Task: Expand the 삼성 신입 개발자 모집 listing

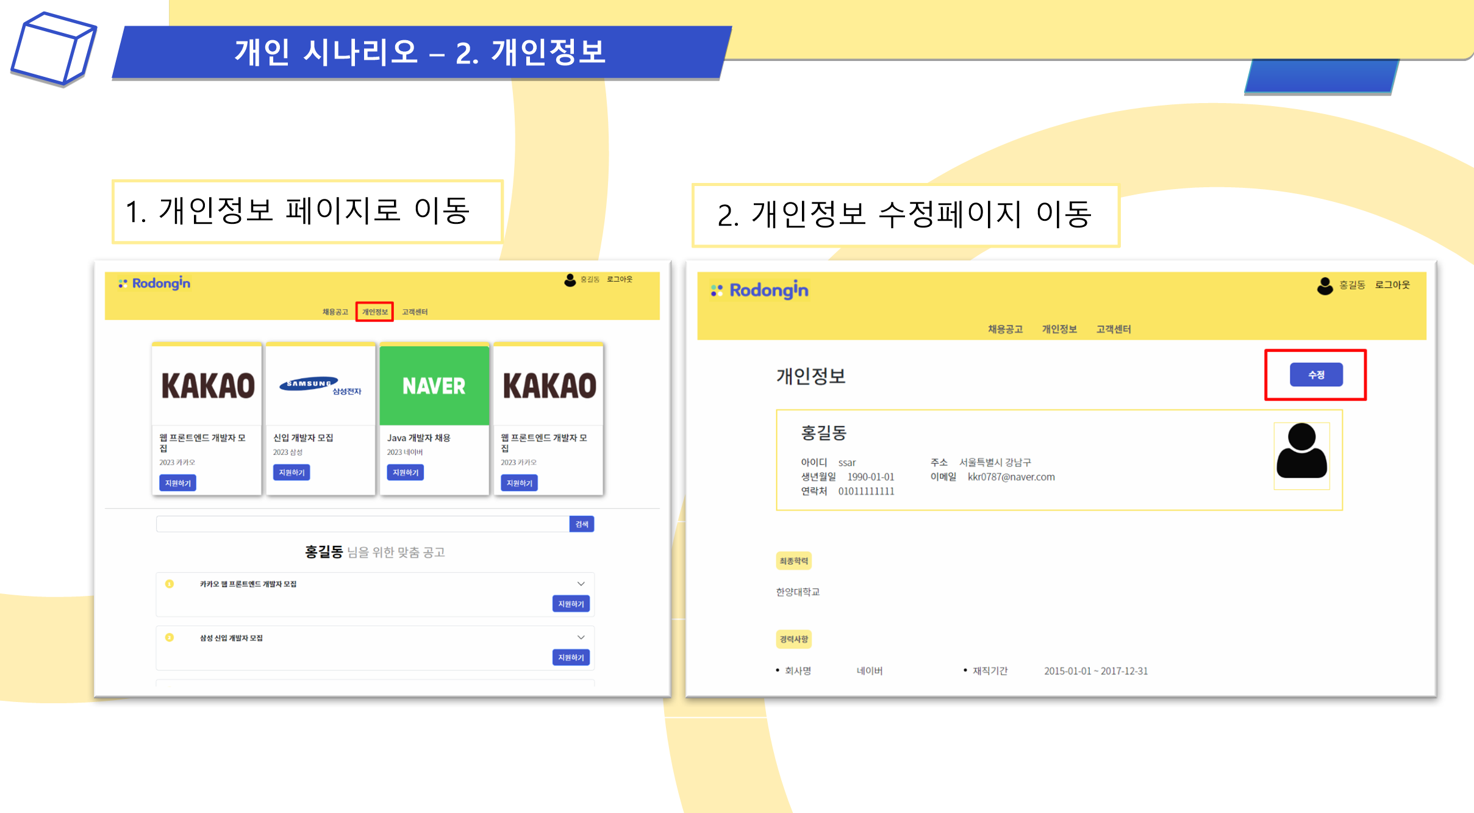Action: pos(581,637)
